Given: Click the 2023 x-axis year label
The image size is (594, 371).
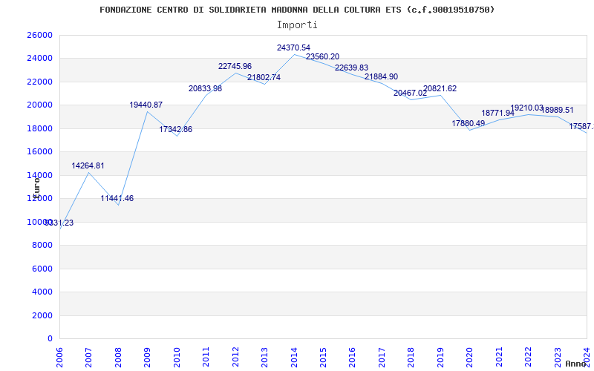Looking at the screenshot, I should pyautogui.click(x=558, y=357).
